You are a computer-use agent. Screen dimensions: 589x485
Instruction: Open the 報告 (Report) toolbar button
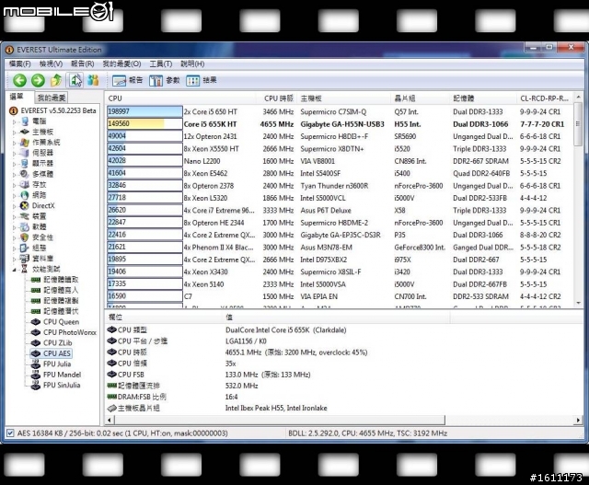tap(127, 80)
